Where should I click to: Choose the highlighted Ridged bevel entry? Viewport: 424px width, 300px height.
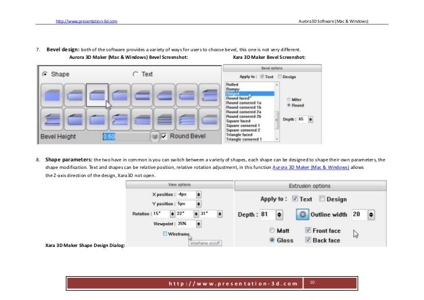coord(250,94)
